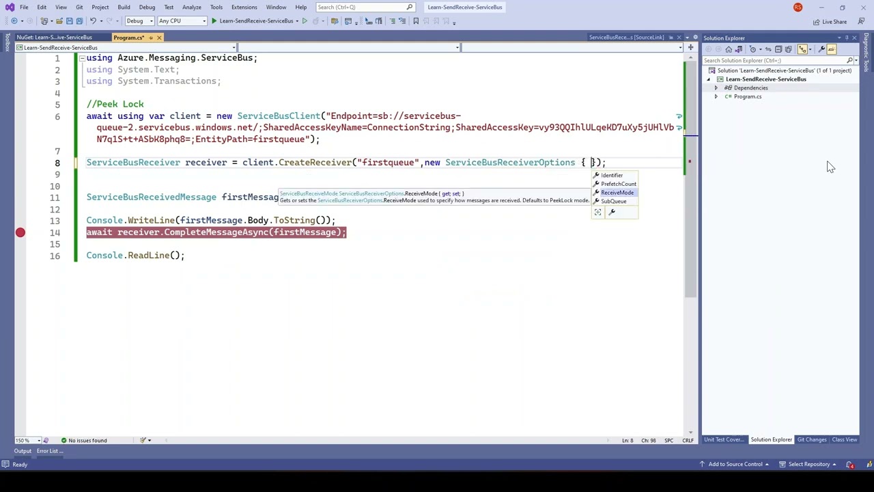874x492 pixels.
Task: Click the Solution Explorer Home icon
Action: pos(729,49)
